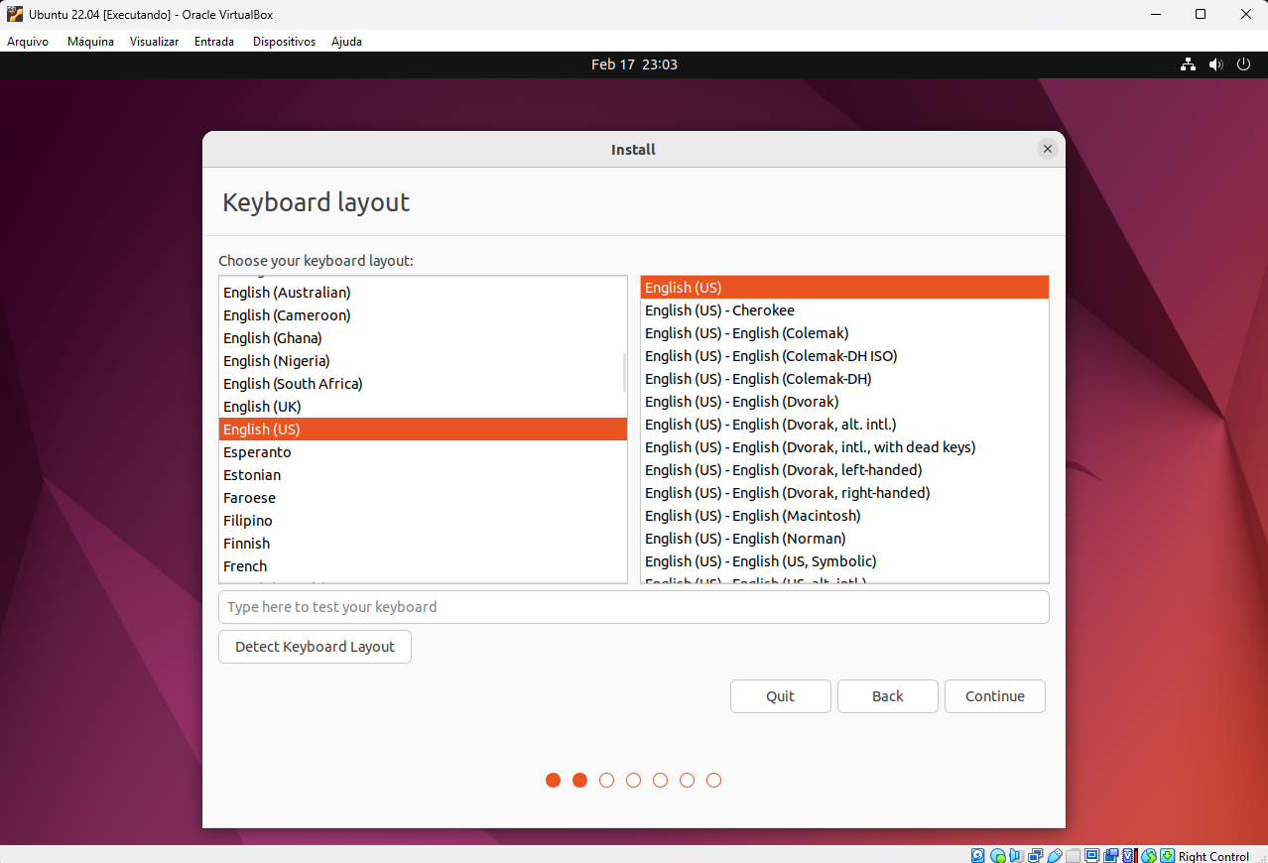Click the VirtualBox USB devices status icon

pyautogui.click(x=1055, y=856)
